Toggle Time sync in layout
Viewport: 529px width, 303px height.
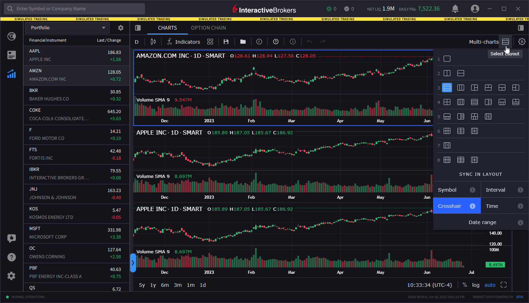(x=505, y=206)
